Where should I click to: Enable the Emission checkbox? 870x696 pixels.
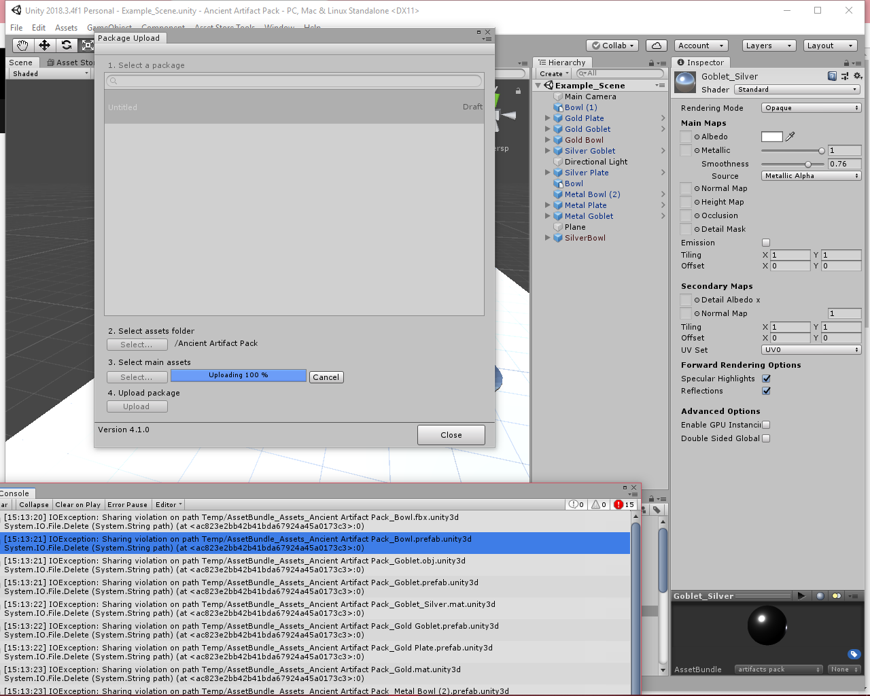click(766, 242)
